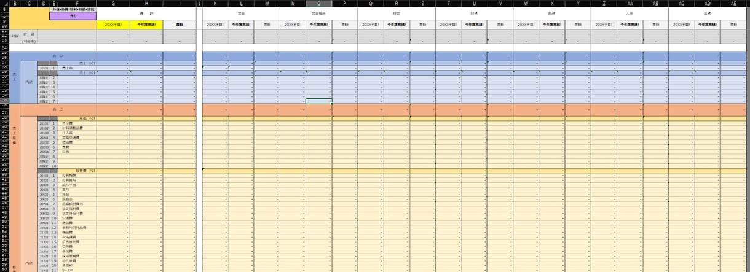Select column E header
750x272 pixels.
pos(53,3)
